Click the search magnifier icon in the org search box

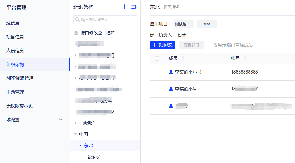coord(77,20)
